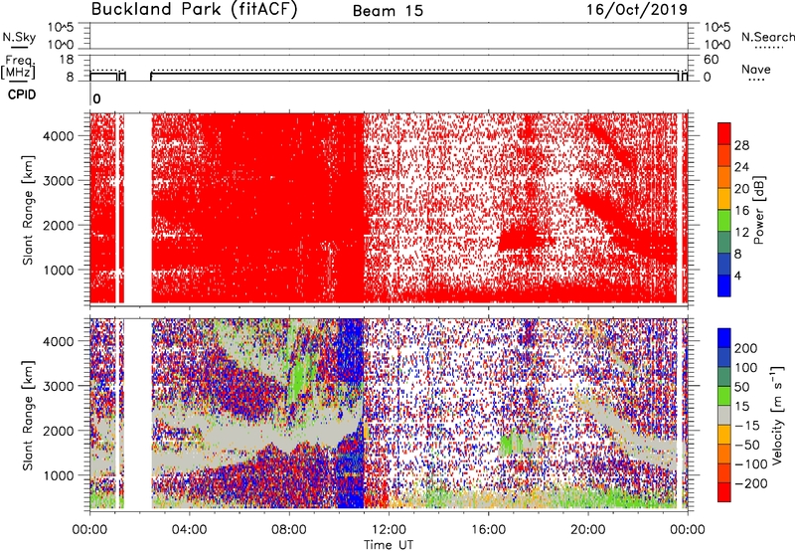Click the 'Nave' legend label

tap(756, 69)
